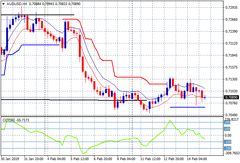Select the short blue support line bottom right
The height and width of the screenshot is (163, 240).
187,107
